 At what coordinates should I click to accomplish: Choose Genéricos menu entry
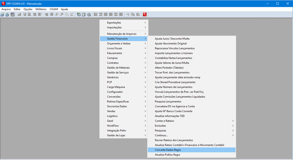pos(123,77)
